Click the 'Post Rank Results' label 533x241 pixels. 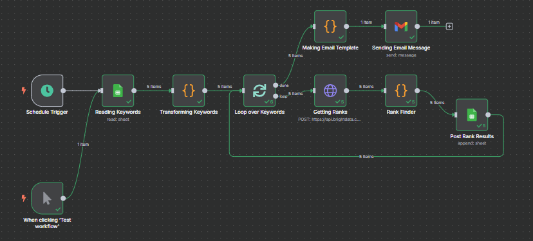click(x=472, y=136)
